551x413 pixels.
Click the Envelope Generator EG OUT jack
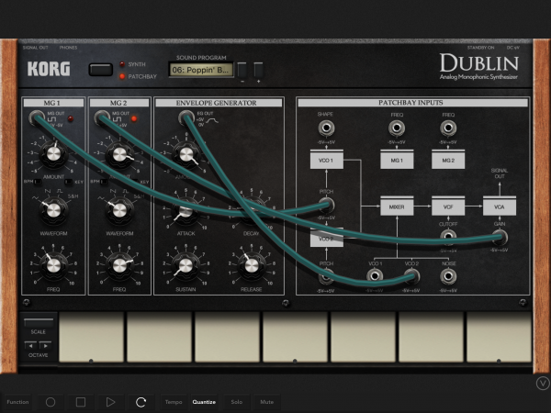coord(186,117)
